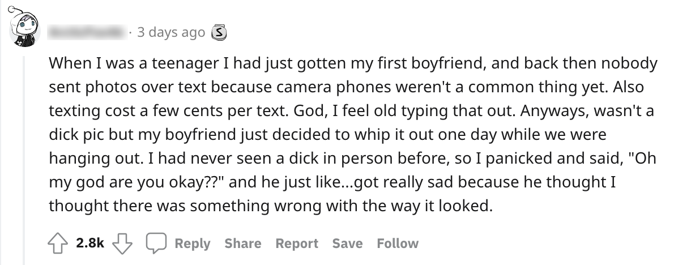Report this comment
The image size is (674, 265).
[x=297, y=243]
